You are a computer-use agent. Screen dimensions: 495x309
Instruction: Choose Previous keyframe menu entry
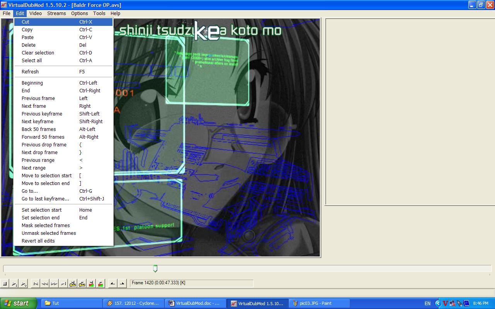(63, 114)
